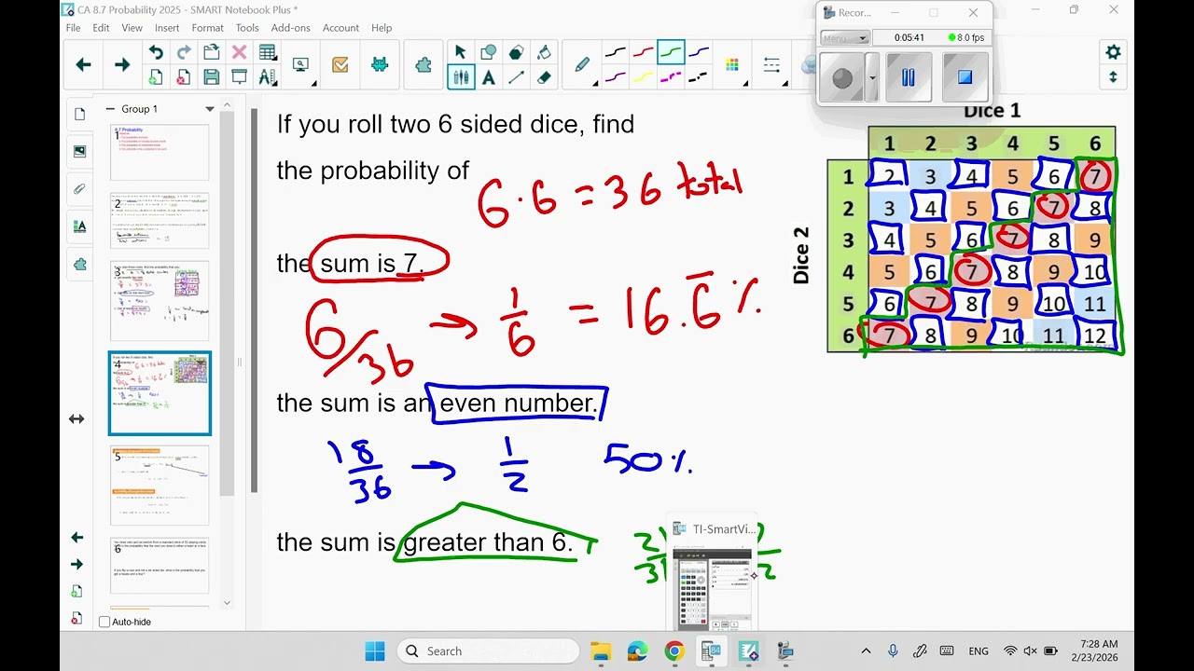Go to the previous page using toolbar back arrow

click(x=83, y=64)
